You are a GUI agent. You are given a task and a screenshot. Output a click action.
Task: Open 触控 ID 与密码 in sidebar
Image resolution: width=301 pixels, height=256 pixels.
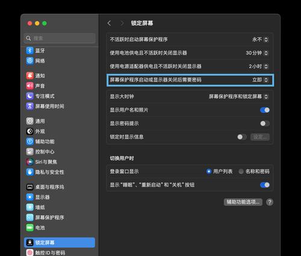coord(60,252)
